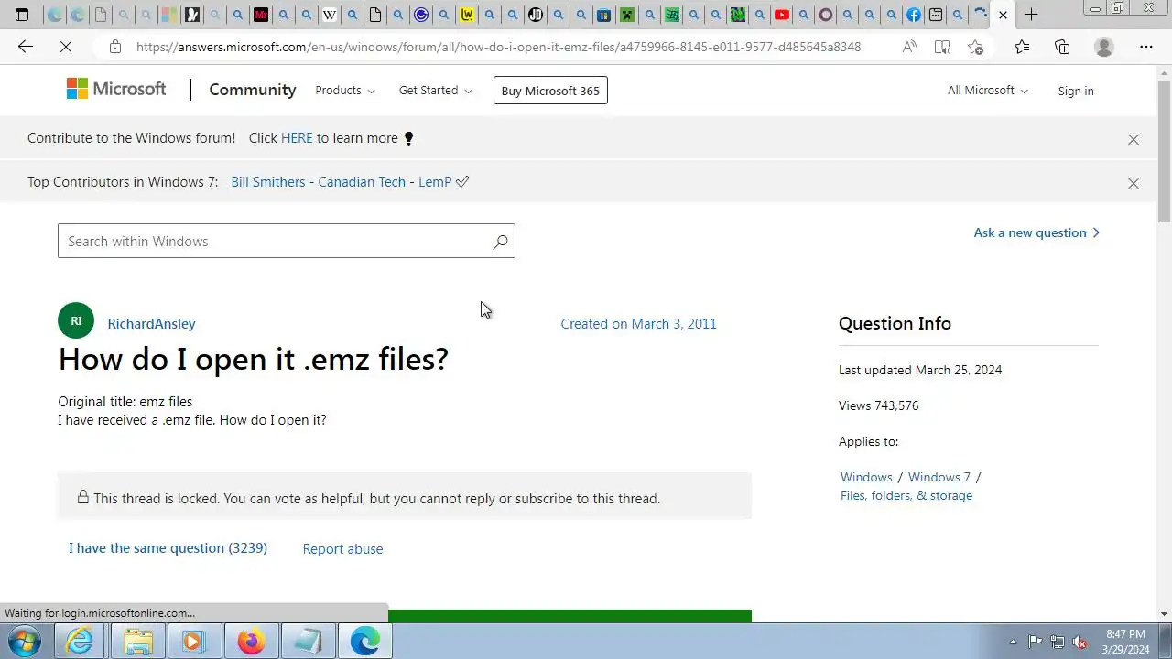Open the Action Center flag icon
The image size is (1172, 659).
click(x=1035, y=642)
